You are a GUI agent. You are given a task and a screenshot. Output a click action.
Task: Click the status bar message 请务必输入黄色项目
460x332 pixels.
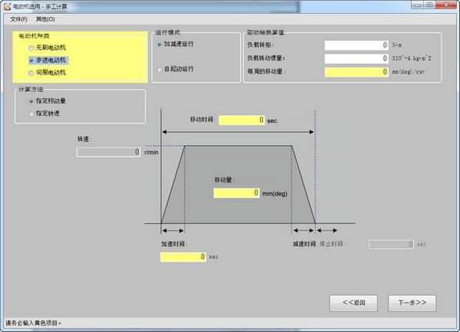[33, 324]
